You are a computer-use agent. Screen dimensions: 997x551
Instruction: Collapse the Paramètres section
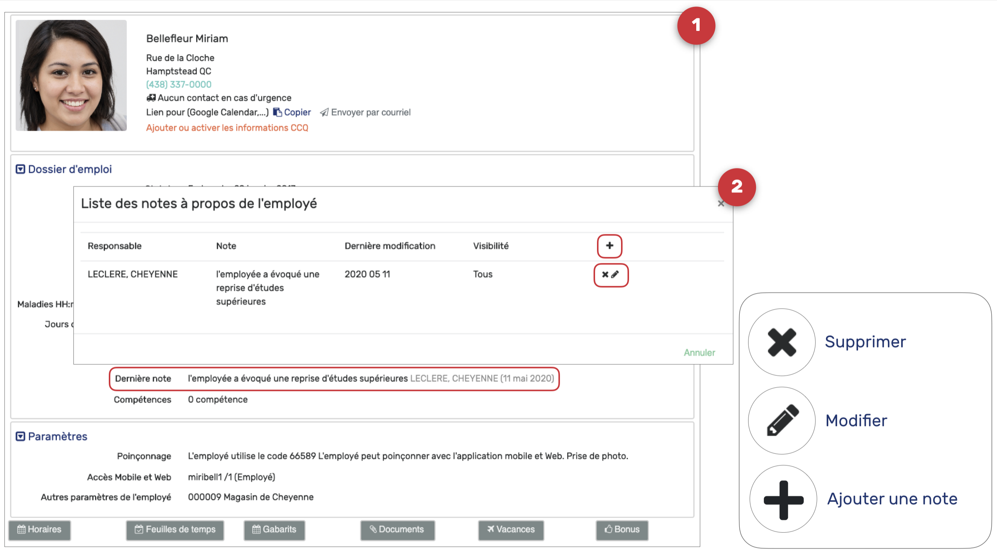point(21,437)
